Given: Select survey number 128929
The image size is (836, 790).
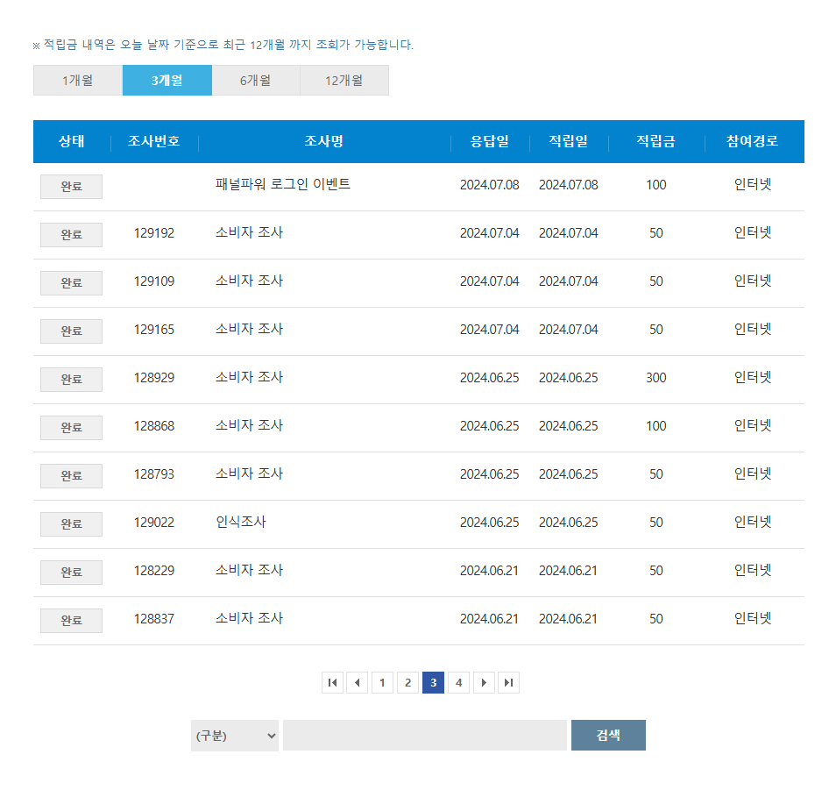Looking at the screenshot, I should pyautogui.click(x=154, y=378).
